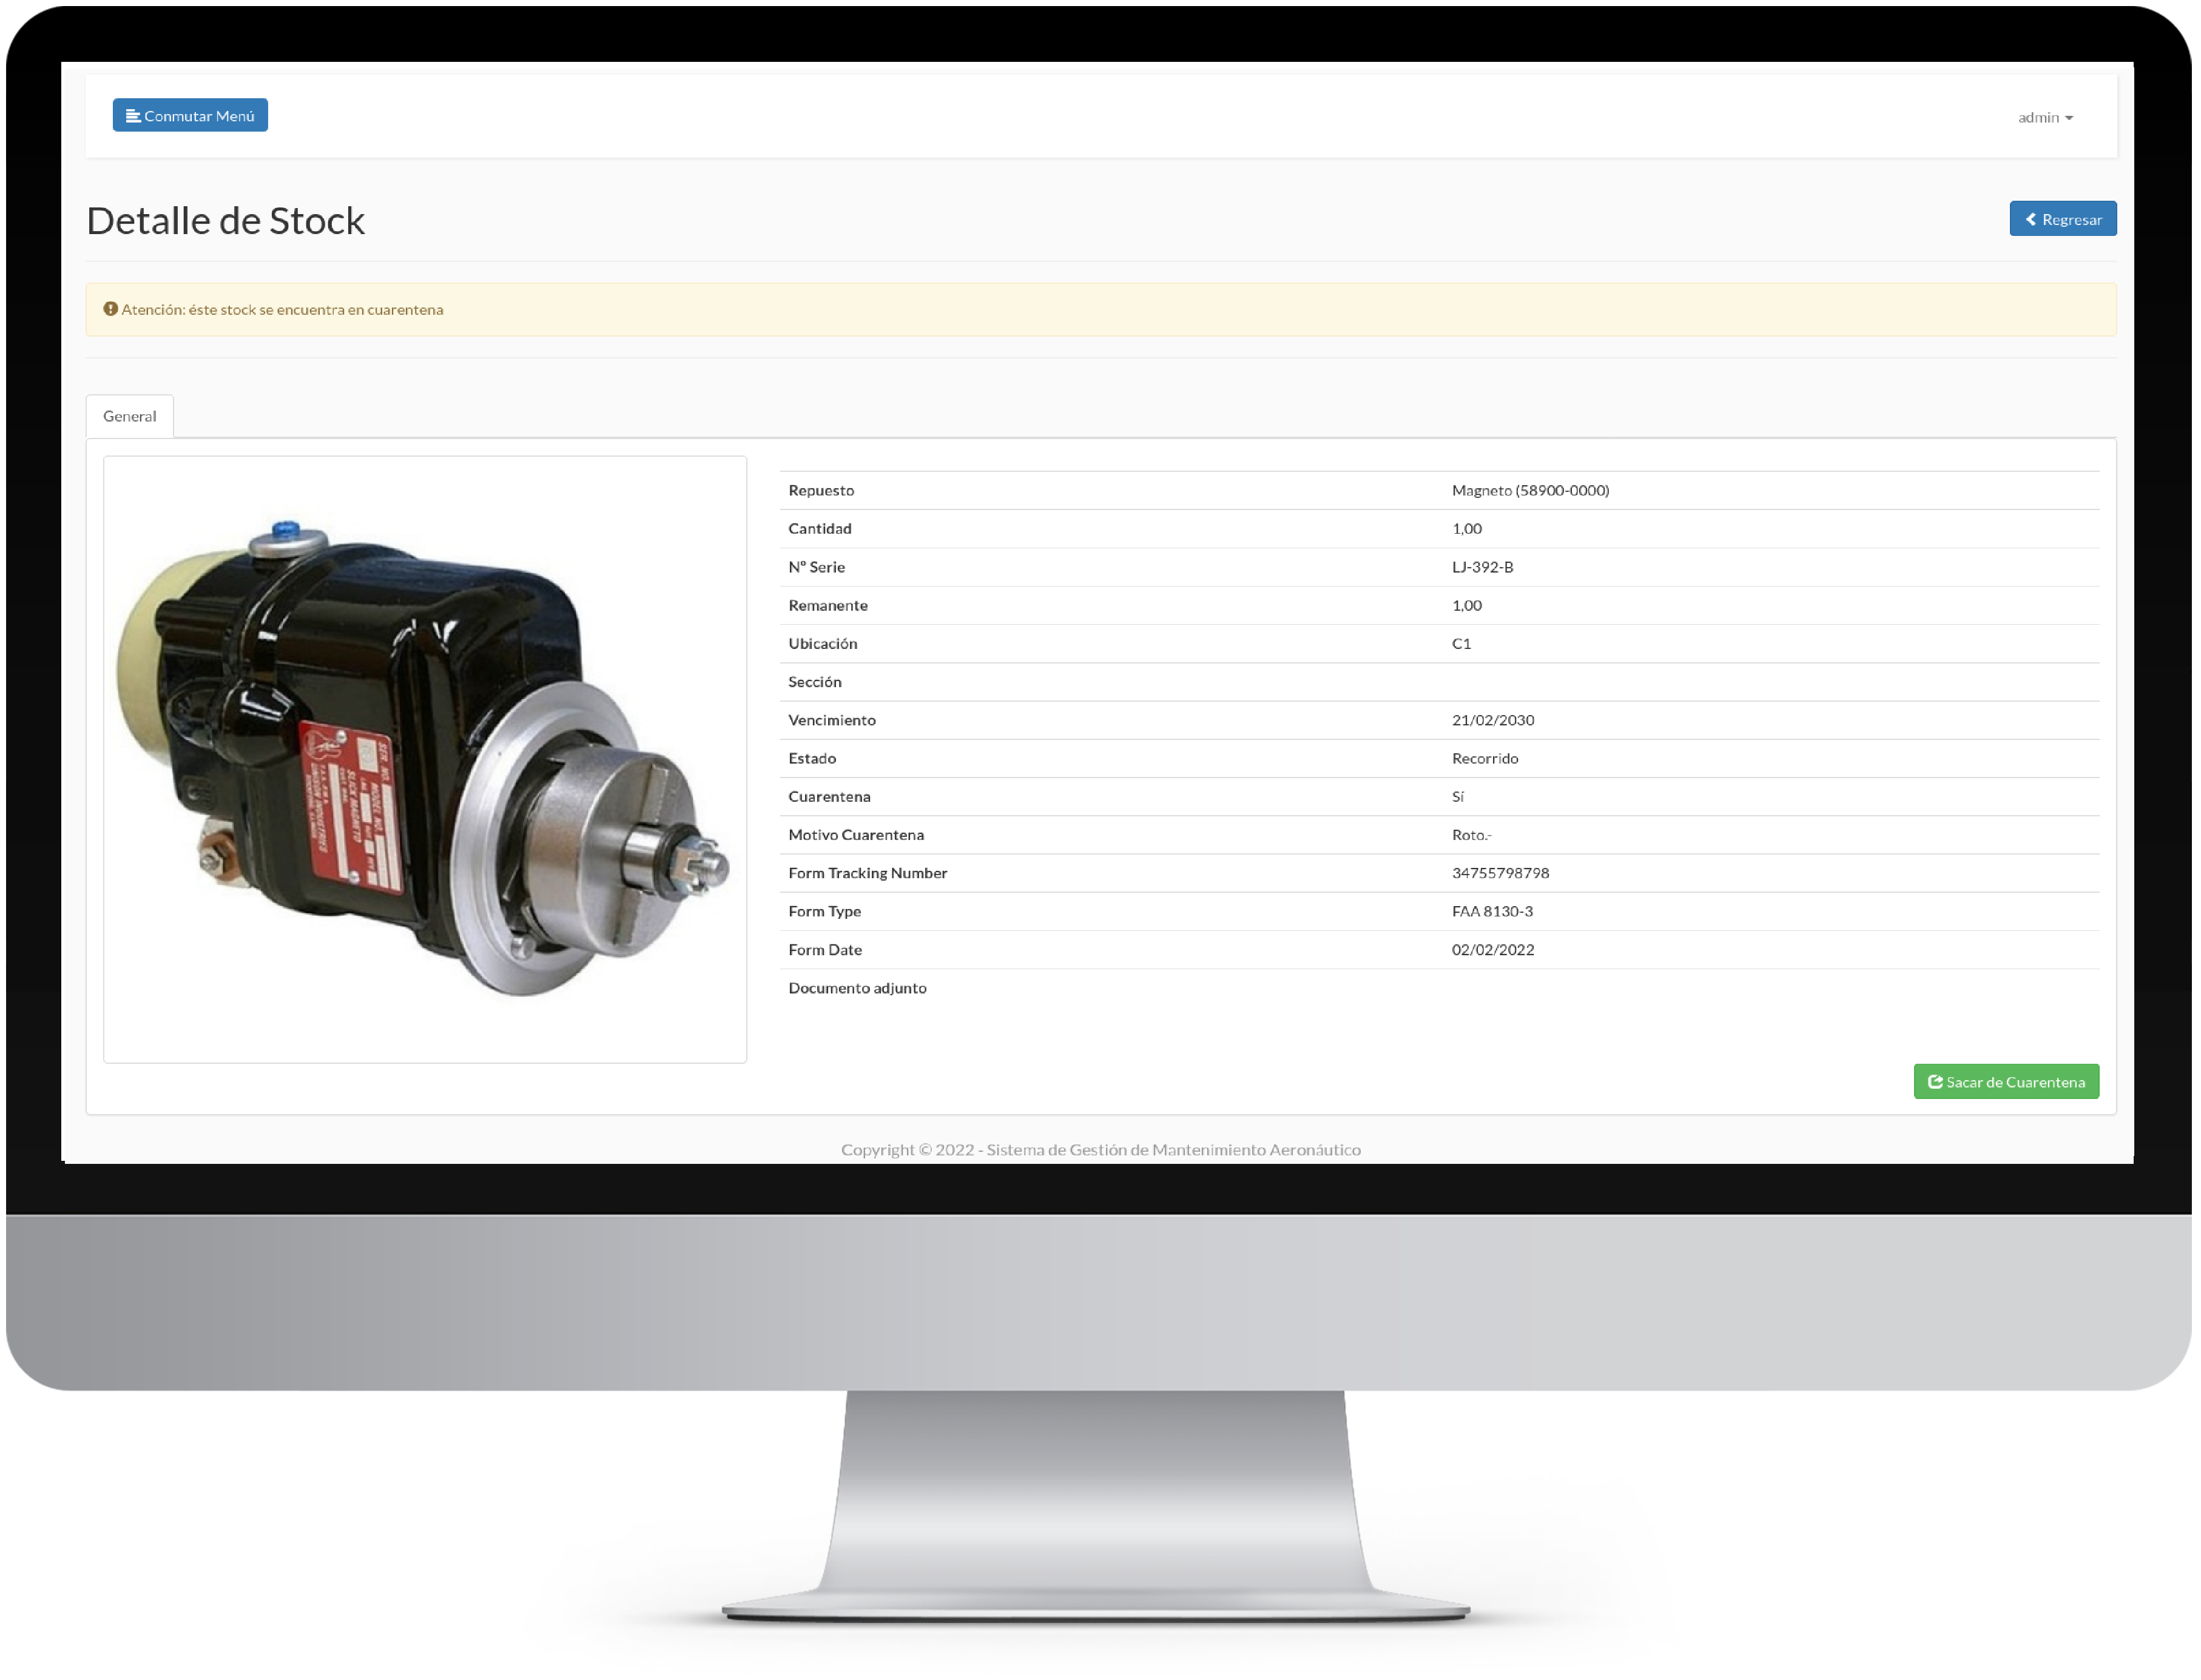The image size is (2201, 1680).
Task: Click the quarantine warning exclamation icon
Action: [111, 309]
